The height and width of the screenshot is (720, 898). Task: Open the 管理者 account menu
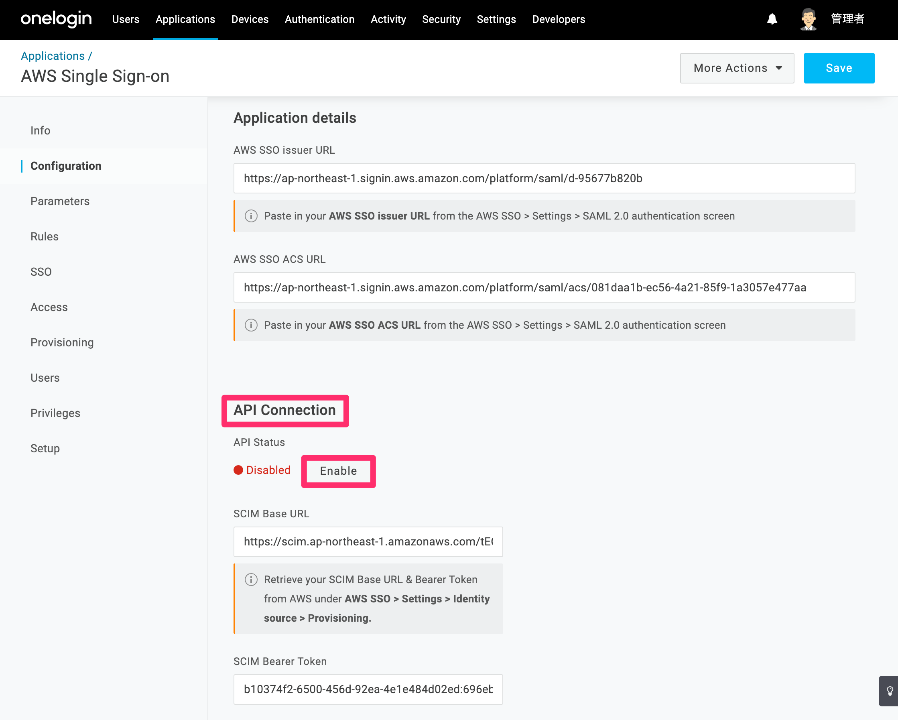[x=847, y=19]
